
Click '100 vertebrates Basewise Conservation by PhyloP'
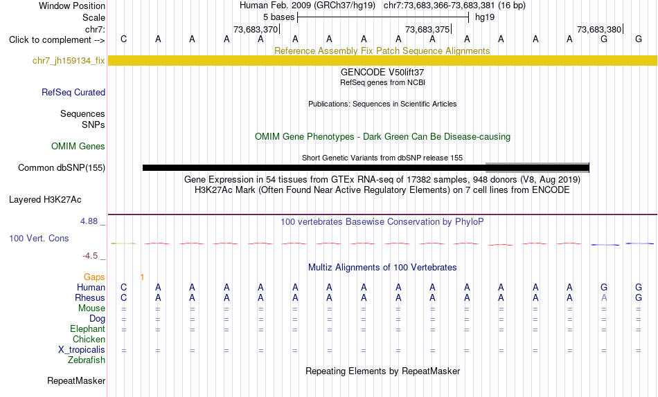382,222
